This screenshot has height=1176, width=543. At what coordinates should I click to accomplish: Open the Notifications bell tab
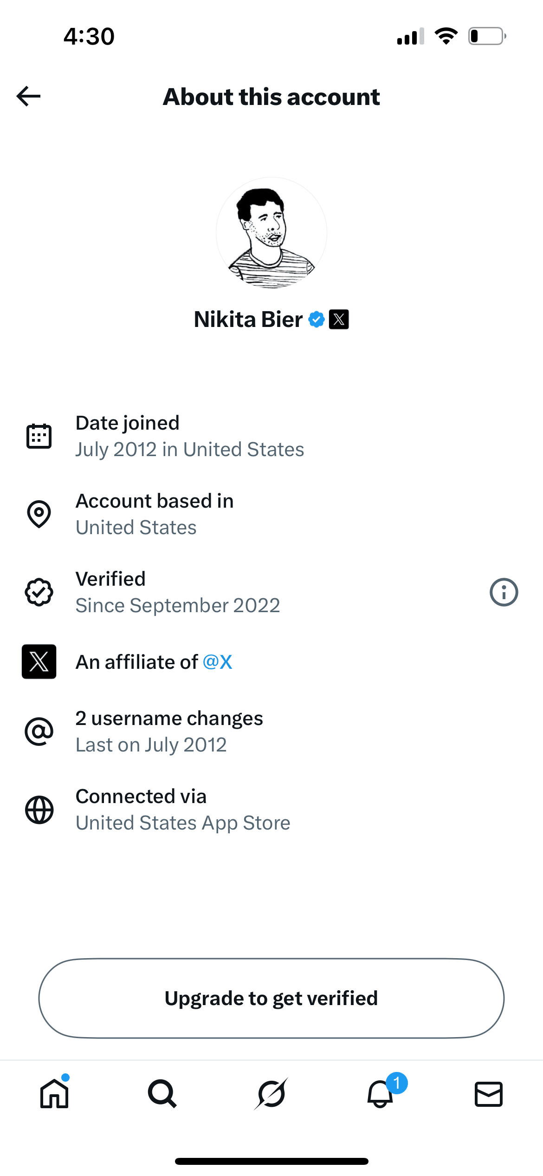pyautogui.click(x=381, y=1093)
